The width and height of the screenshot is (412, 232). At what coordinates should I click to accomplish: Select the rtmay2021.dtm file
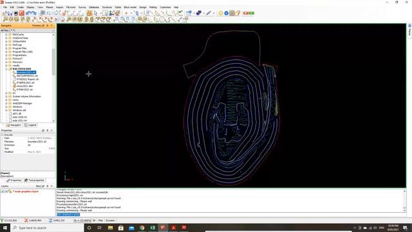click(24, 86)
